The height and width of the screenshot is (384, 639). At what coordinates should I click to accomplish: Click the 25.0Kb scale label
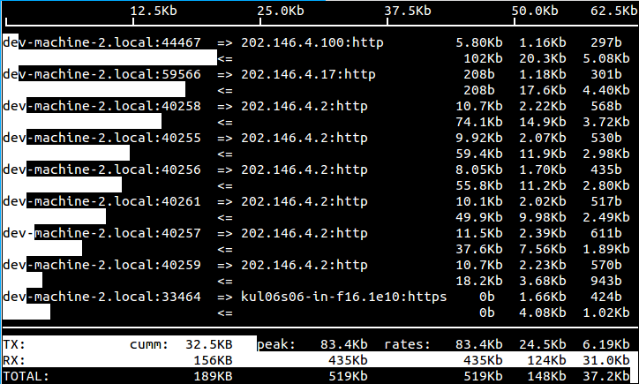pos(281,11)
